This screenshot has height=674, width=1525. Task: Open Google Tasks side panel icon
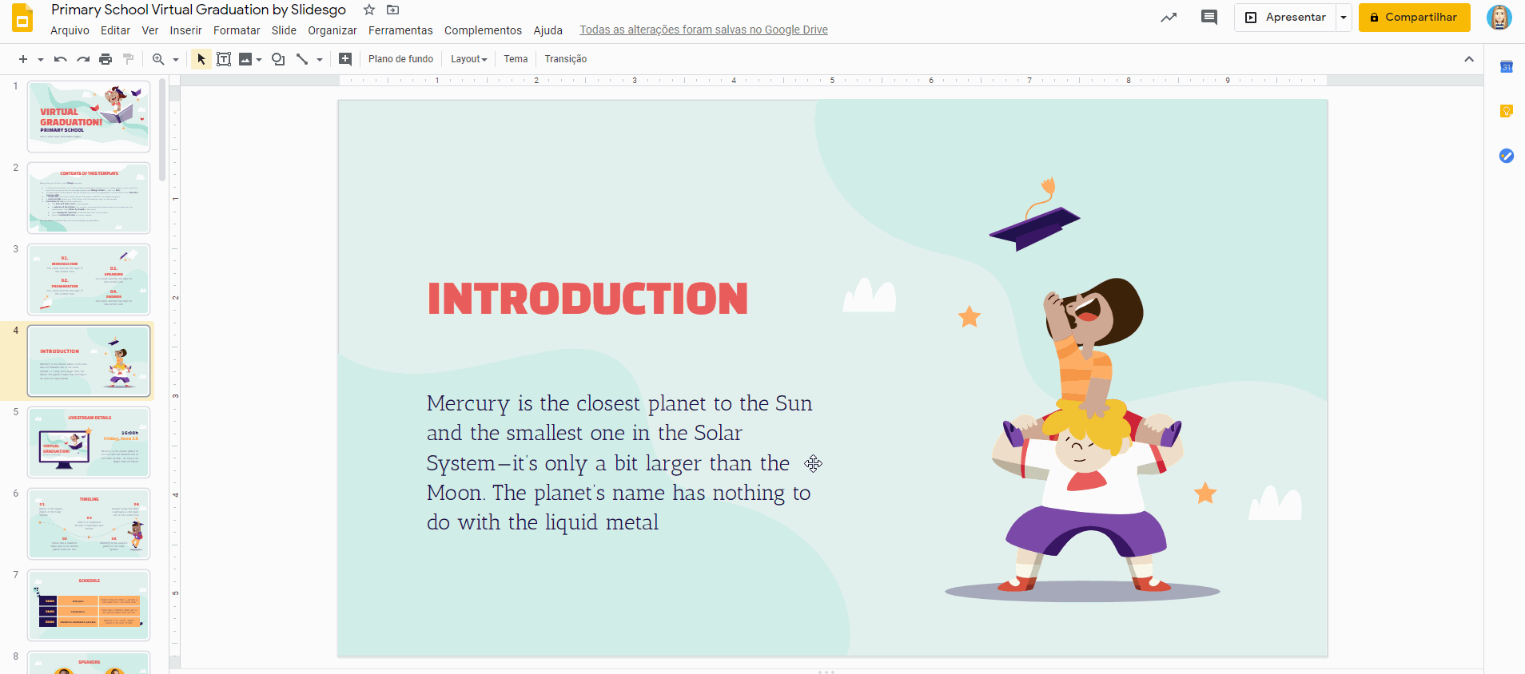point(1507,156)
